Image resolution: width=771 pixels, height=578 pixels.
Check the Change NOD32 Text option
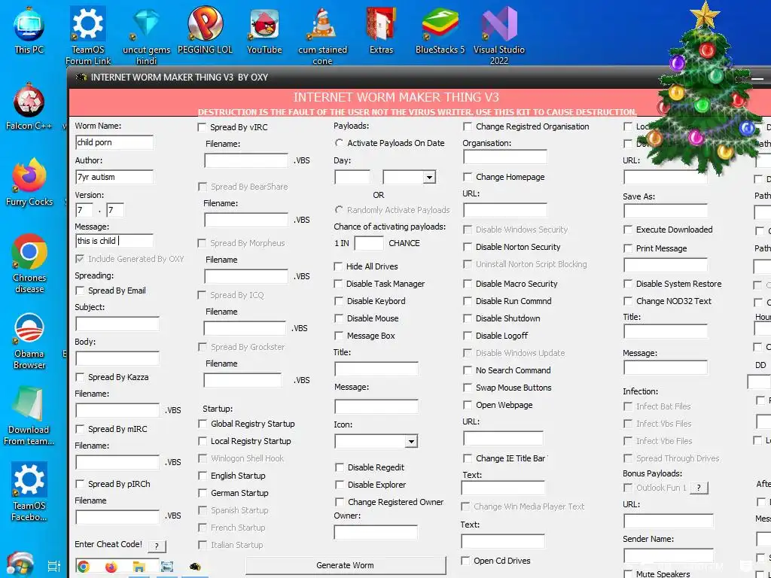(x=628, y=301)
